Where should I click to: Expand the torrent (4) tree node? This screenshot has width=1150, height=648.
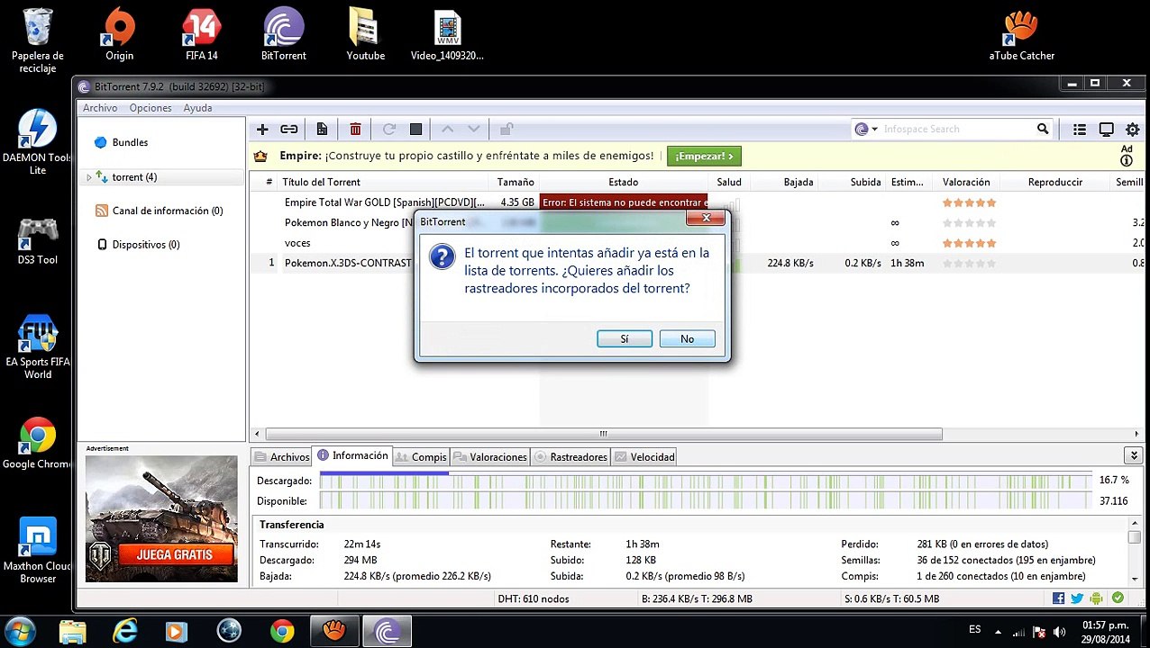(x=88, y=177)
